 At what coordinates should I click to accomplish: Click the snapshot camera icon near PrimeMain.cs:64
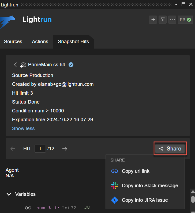tap(23, 65)
